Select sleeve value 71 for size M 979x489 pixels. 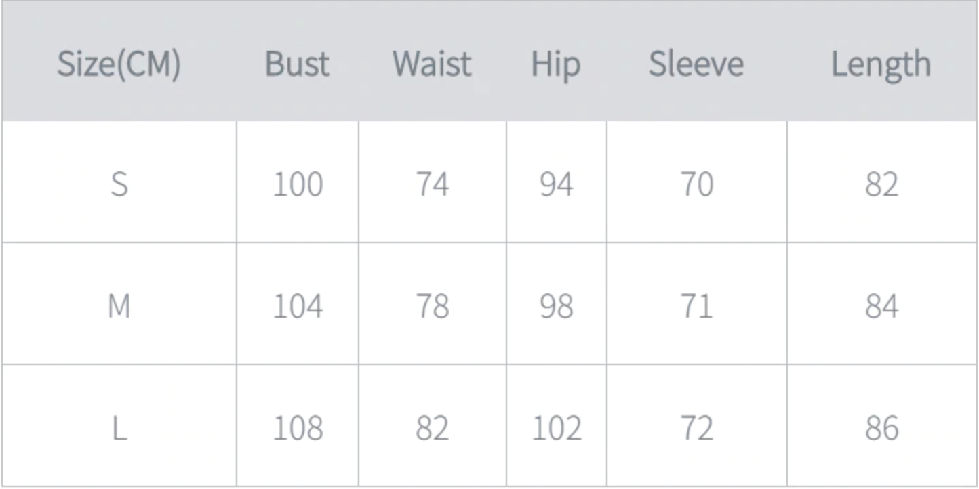pos(697,306)
